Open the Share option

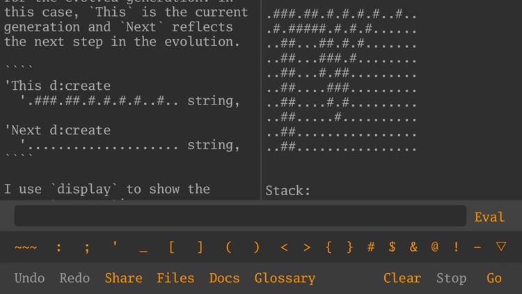[123, 278]
